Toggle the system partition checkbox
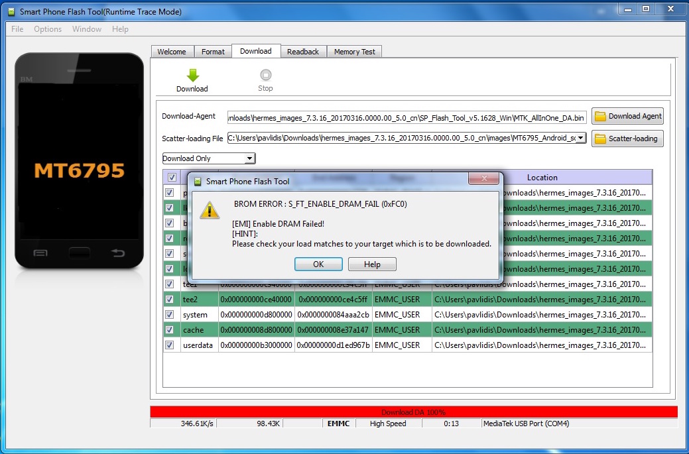Viewport: 689px width, 454px height. click(170, 315)
